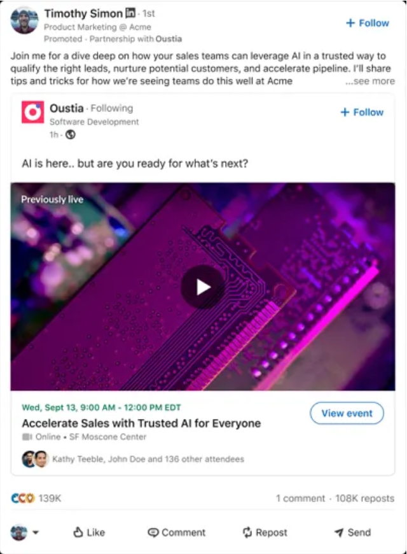
Task: Click the globe visibility icon under Oustia
Action: [x=71, y=134]
